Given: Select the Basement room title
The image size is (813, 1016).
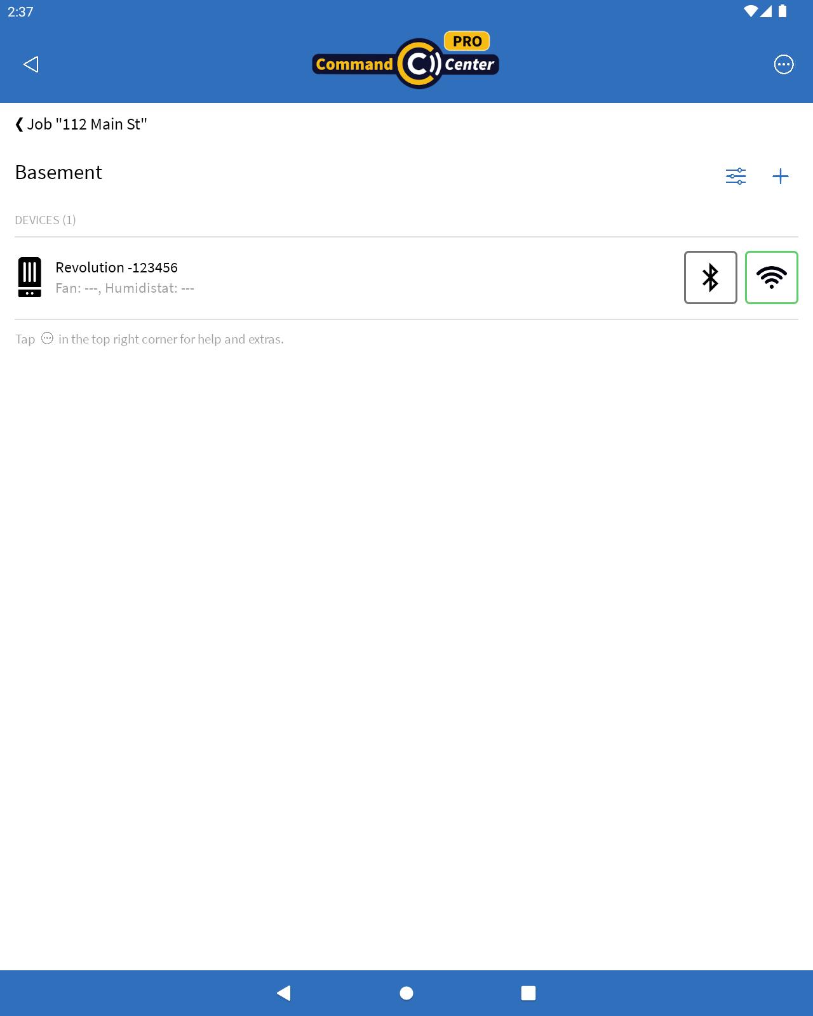Looking at the screenshot, I should (x=58, y=173).
